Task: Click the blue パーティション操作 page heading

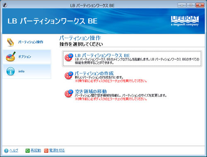Action: 80,38
